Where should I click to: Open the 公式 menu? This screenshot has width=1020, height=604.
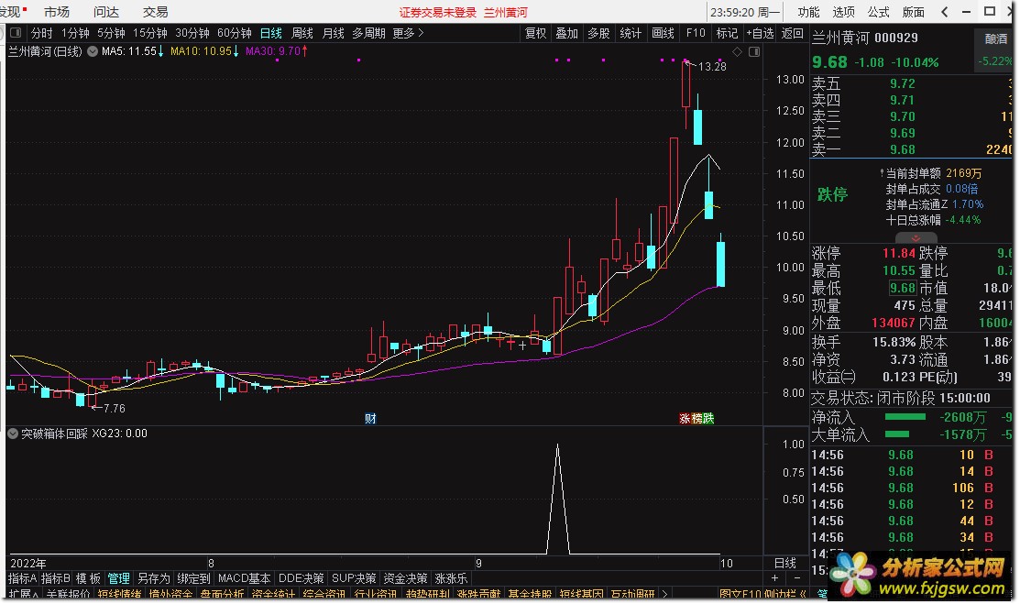[878, 12]
